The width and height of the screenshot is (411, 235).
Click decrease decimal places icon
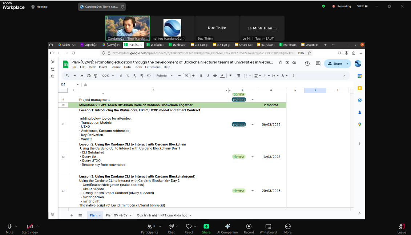click(x=134, y=76)
